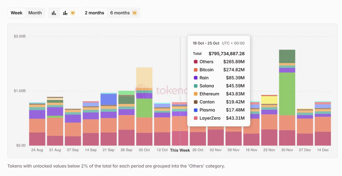Click the "21 Sep" axis label
The height and width of the screenshot is (176, 342).
(x=109, y=150)
